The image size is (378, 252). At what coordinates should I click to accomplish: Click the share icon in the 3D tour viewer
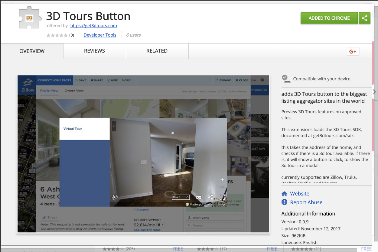point(210,197)
